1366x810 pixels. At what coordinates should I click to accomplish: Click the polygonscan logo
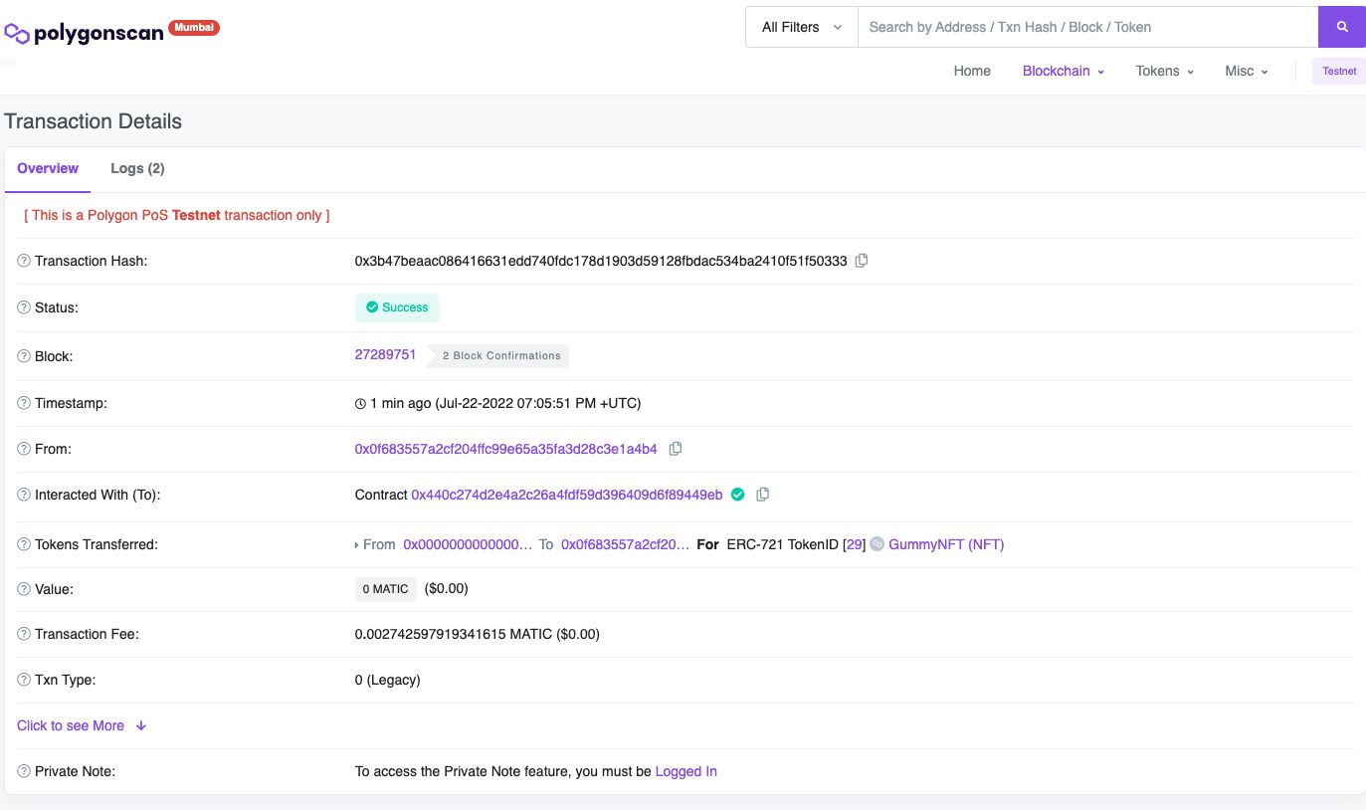[85, 33]
